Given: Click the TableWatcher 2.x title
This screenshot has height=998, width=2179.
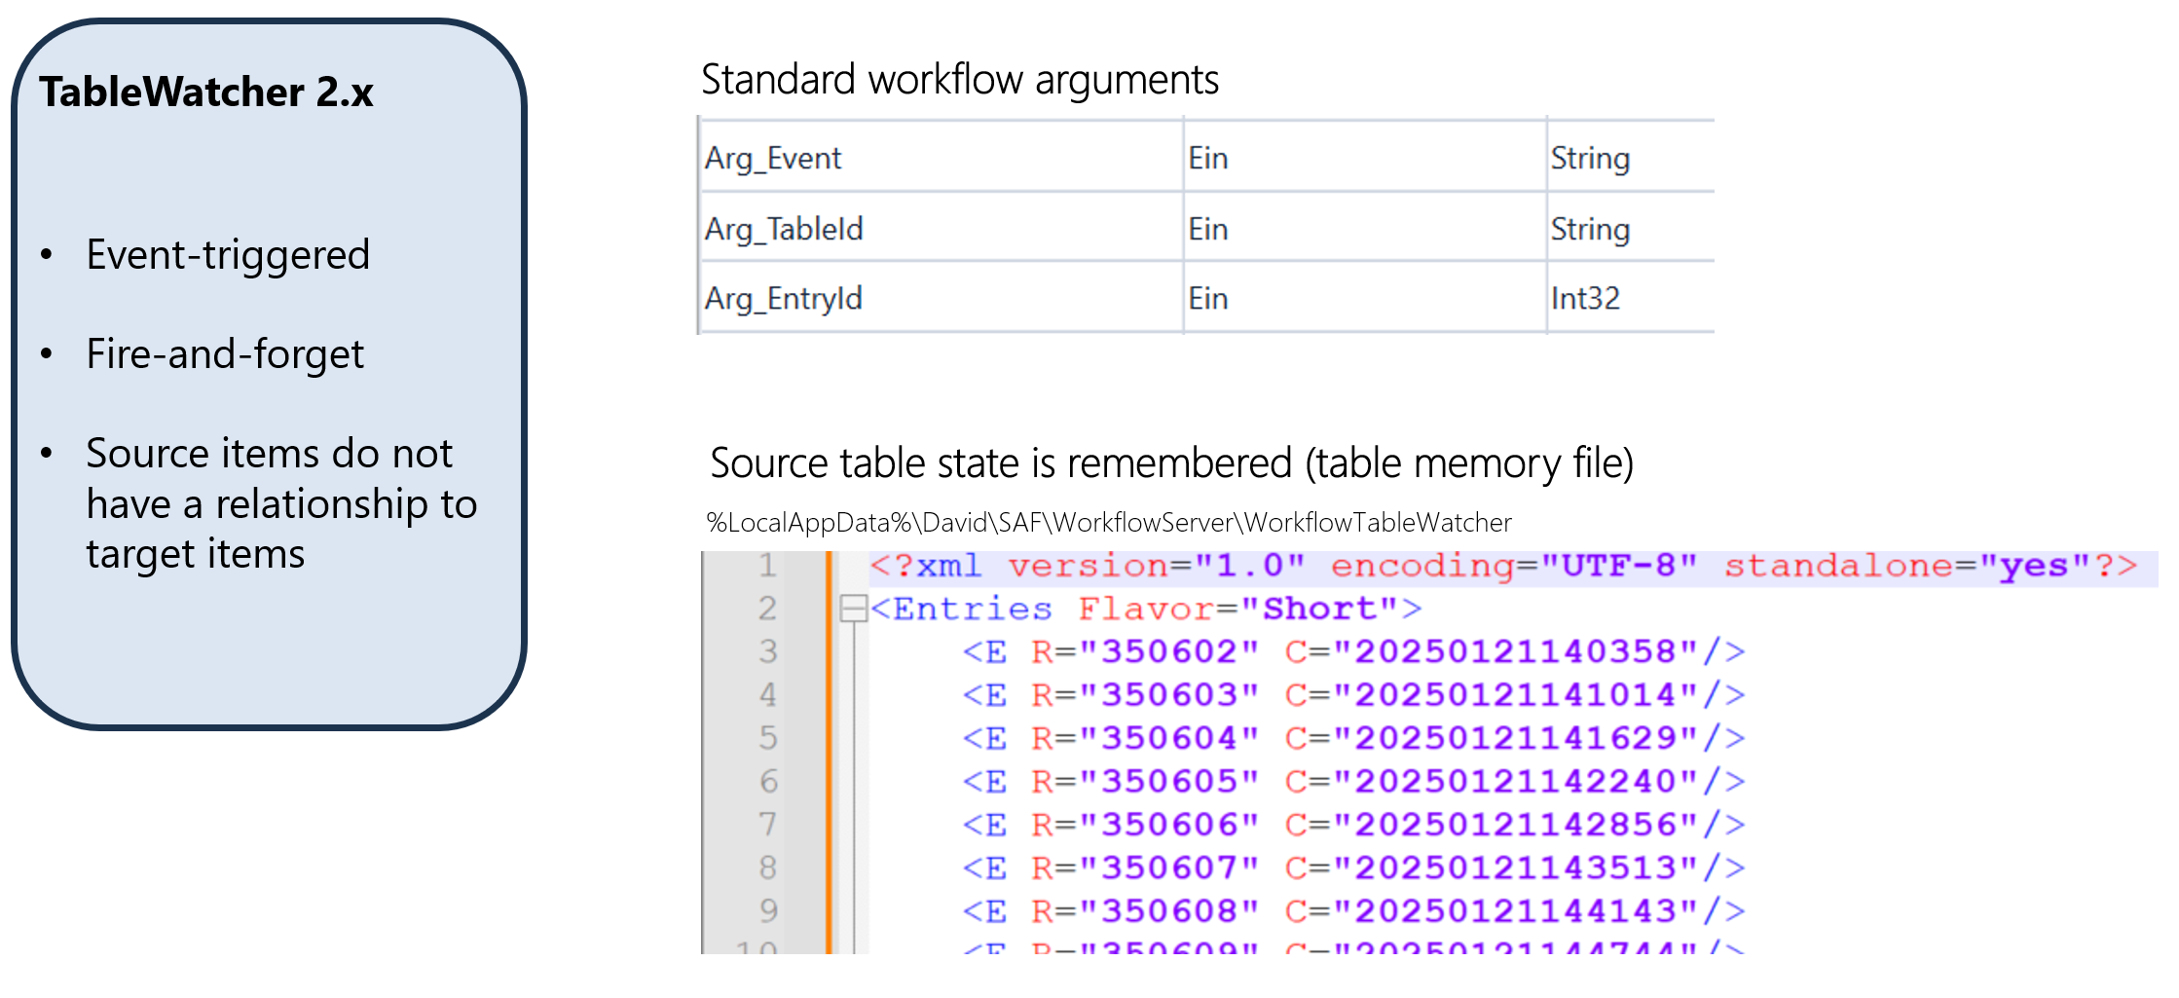Looking at the screenshot, I should coord(206,92).
